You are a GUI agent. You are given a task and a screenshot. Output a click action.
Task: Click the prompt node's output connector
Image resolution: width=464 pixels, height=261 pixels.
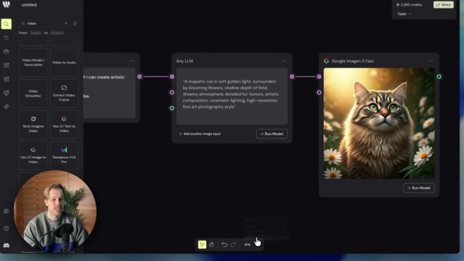tap(140, 76)
